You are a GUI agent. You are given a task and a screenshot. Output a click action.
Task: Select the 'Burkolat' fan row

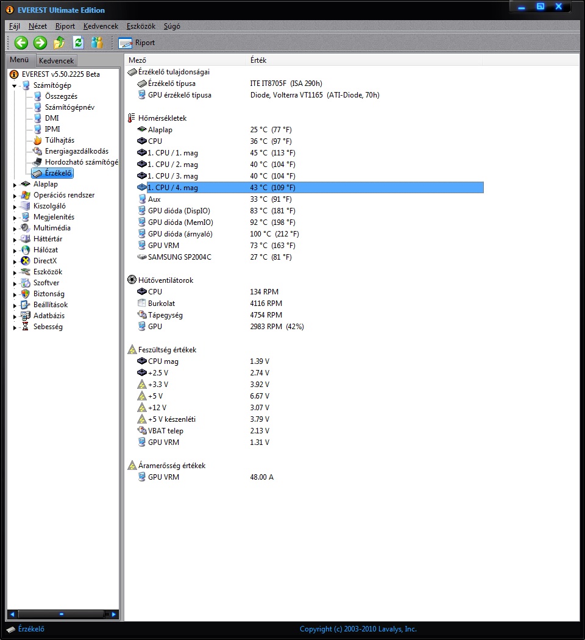pos(310,304)
